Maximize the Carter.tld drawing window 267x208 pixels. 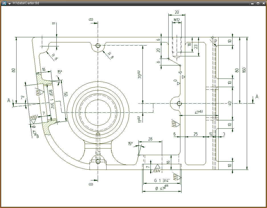[258, 3]
